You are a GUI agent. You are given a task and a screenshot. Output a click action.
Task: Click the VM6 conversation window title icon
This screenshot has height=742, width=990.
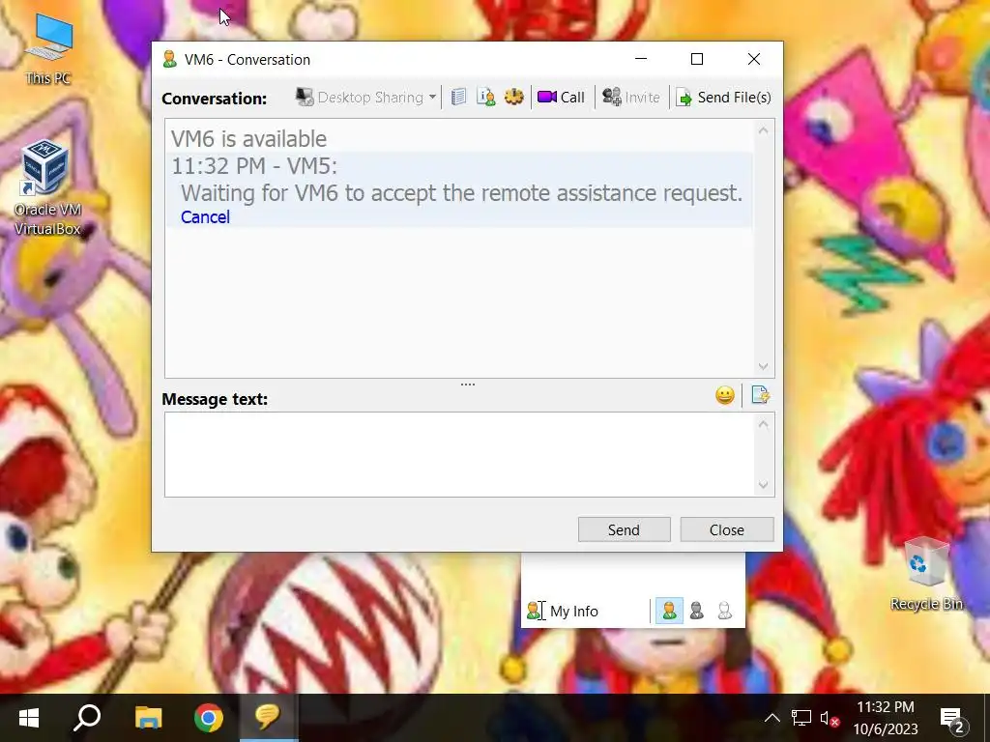(169, 59)
